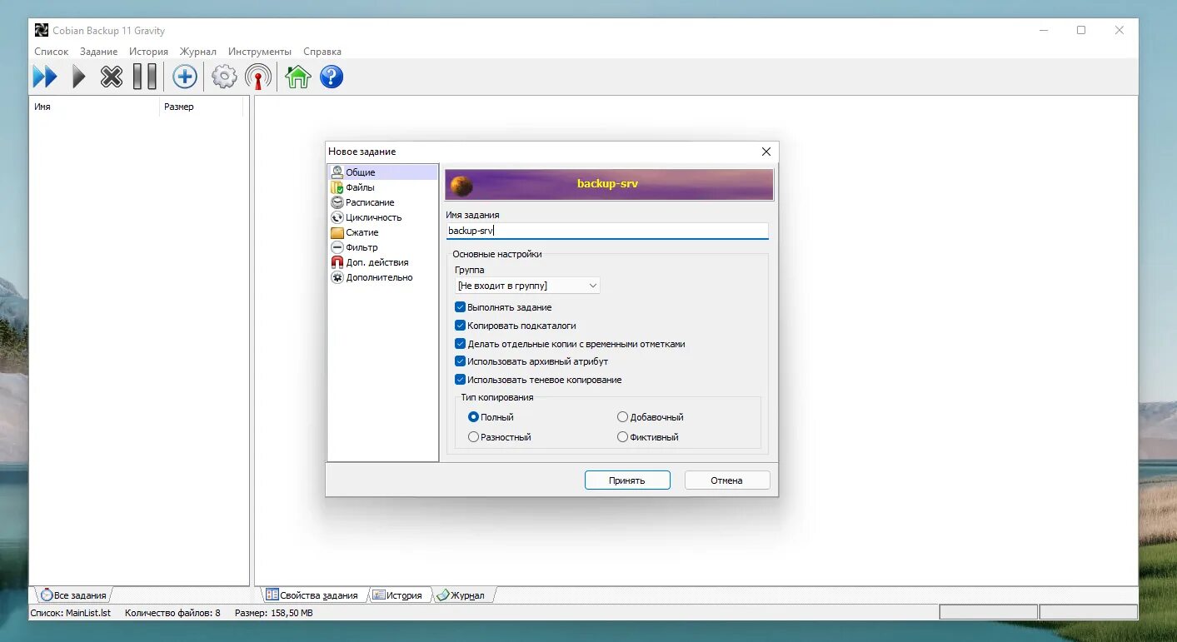Close the Новое задание dialog
Viewport: 1177px width, 642px height.
point(766,152)
